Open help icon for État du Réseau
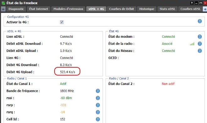The image size is (207, 123). pyautogui.click(x=200, y=51)
